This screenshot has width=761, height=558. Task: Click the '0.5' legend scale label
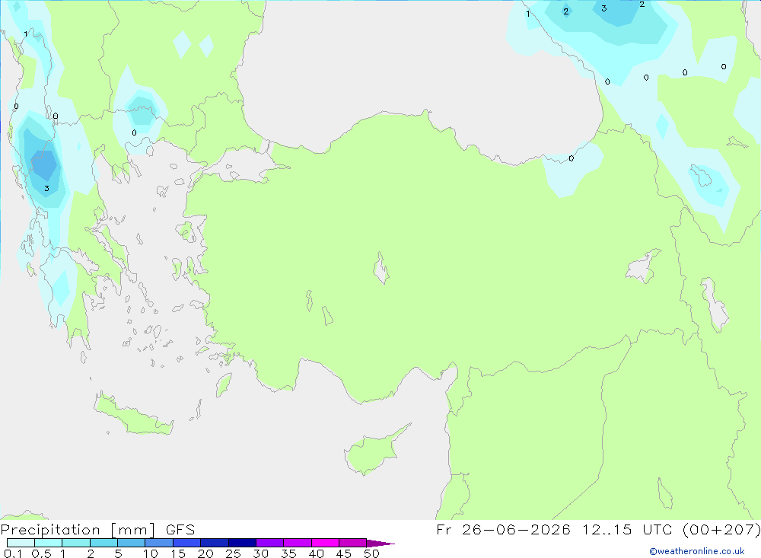[x=41, y=553]
